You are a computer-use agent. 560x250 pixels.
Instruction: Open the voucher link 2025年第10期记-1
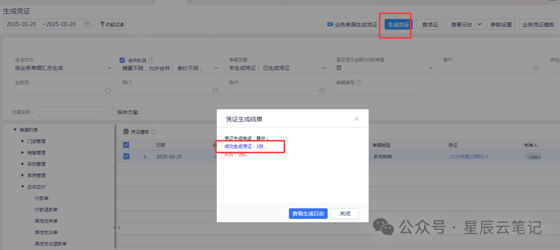point(469,156)
